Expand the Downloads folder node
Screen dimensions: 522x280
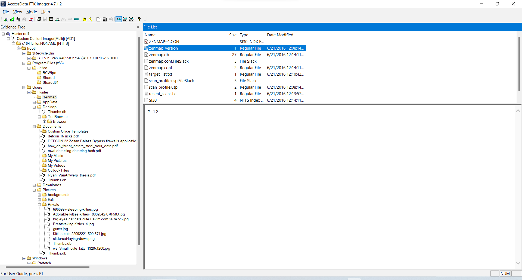point(34,185)
